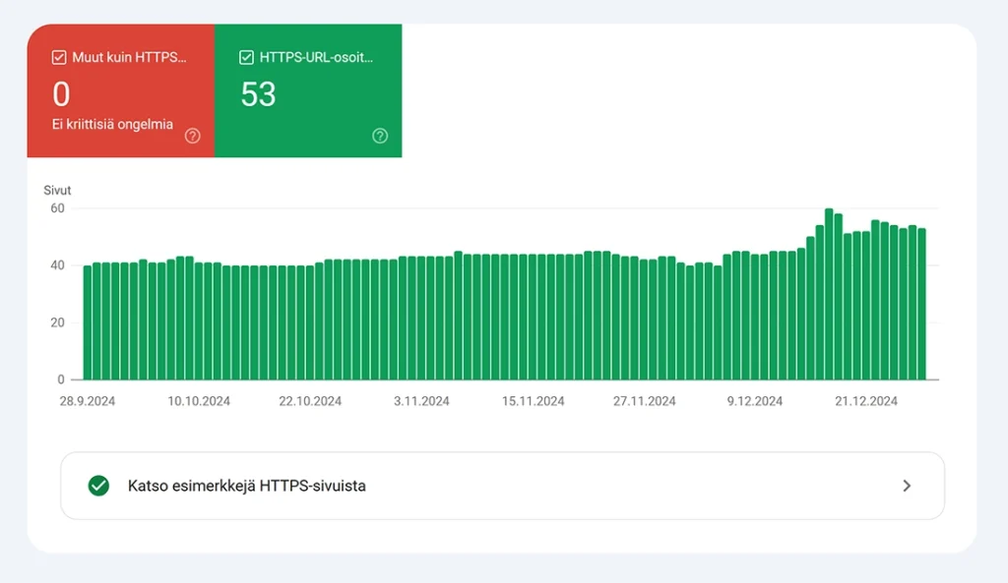
Task: Select the 10.10.2024 date label
Action: (199, 401)
